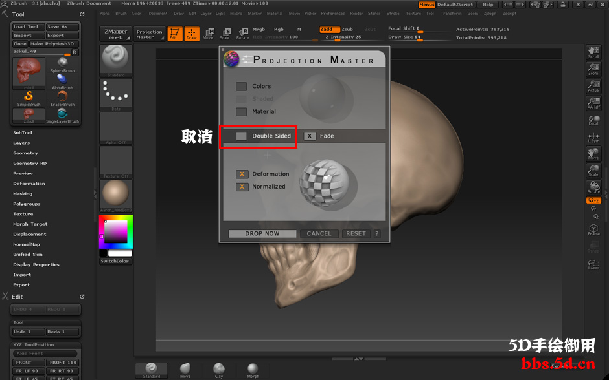
Task: Click the Lasso icon
Action: coord(593,264)
